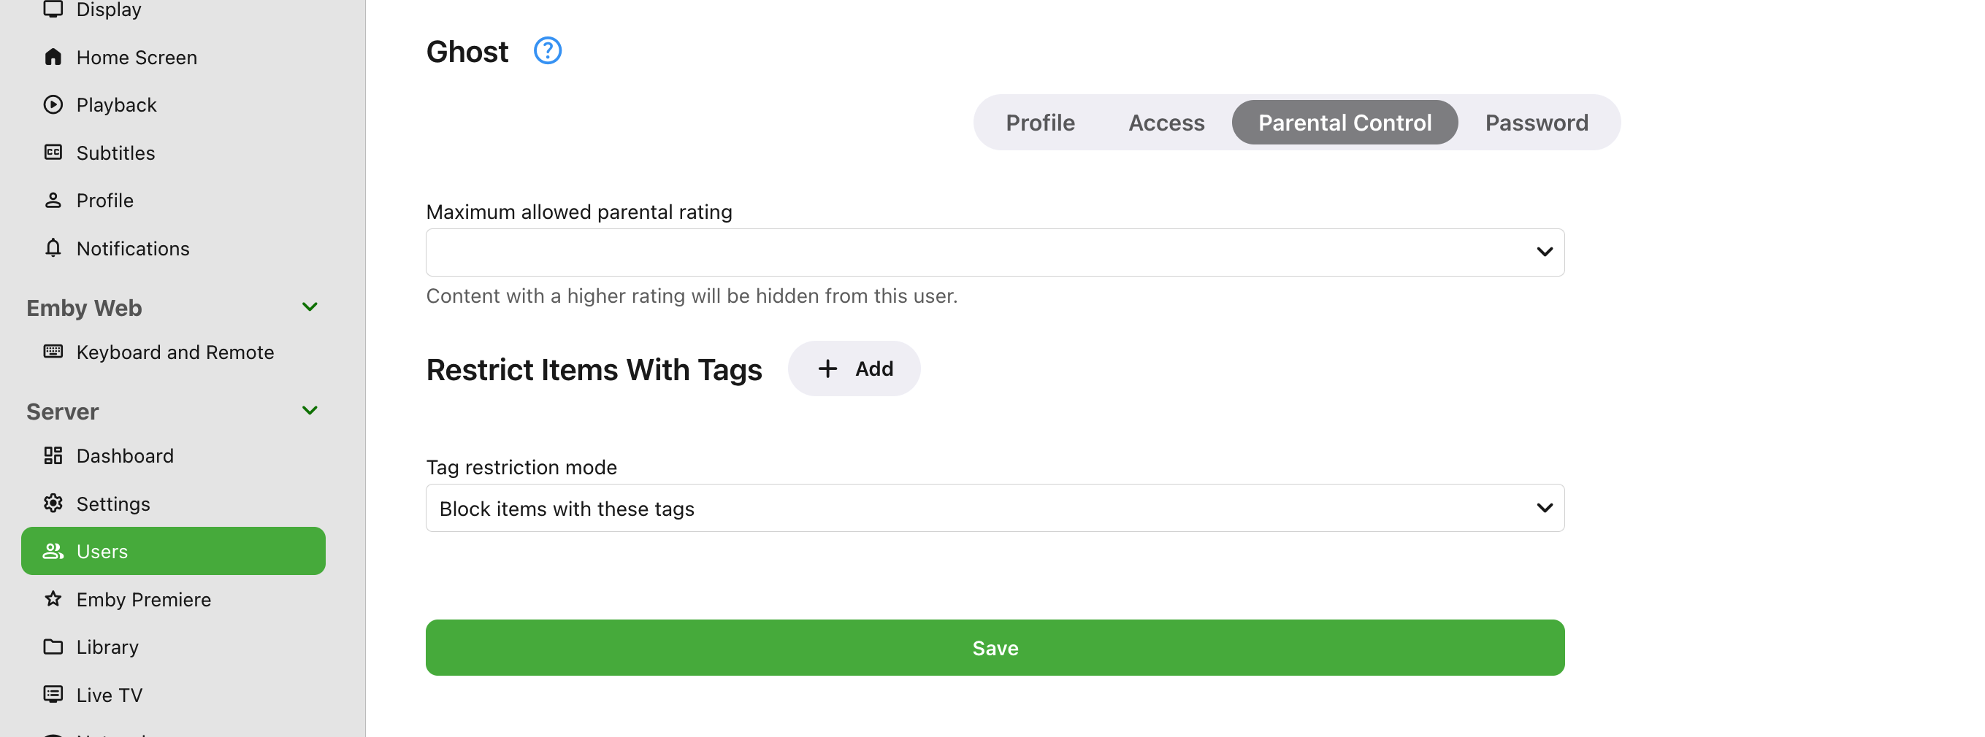The height and width of the screenshot is (737, 1985).
Task: Open the Dashboard grid icon
Action: (53, 456)
